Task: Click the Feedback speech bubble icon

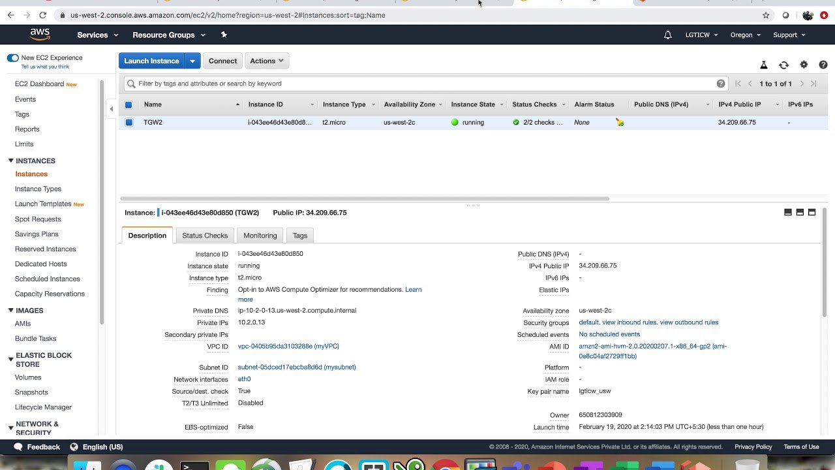Action: tap(19, 446)
